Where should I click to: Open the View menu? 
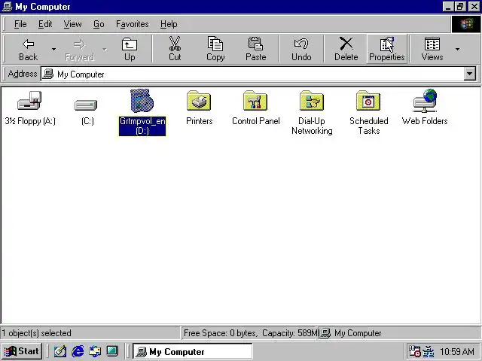pyautogui.click(x=72, y=24)
